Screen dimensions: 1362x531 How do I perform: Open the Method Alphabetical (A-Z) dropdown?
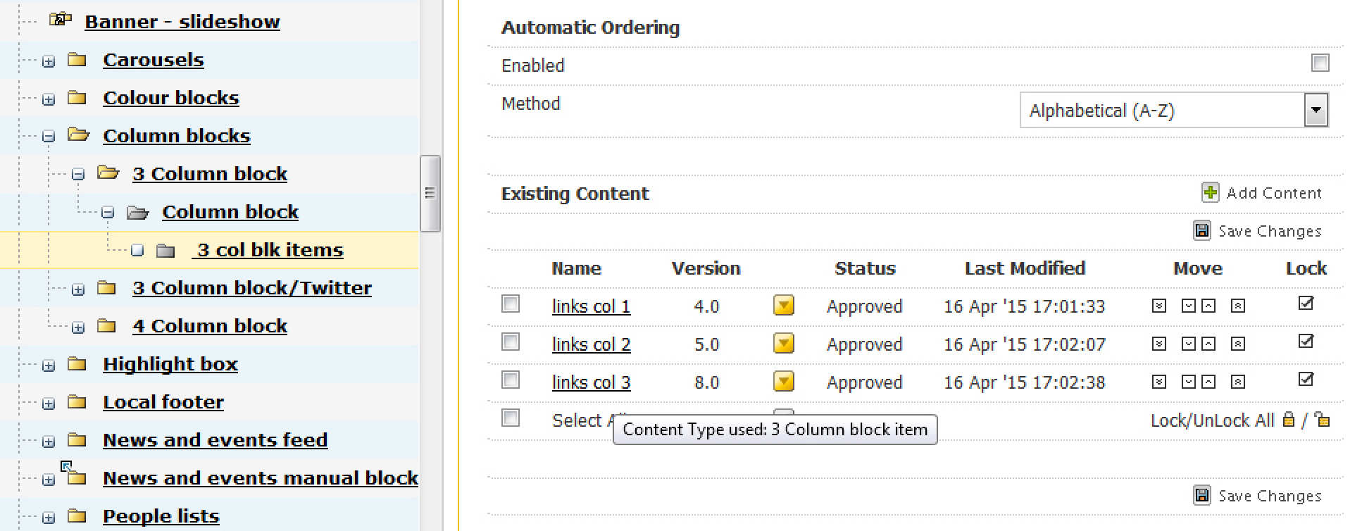[x=1316, y=111]
